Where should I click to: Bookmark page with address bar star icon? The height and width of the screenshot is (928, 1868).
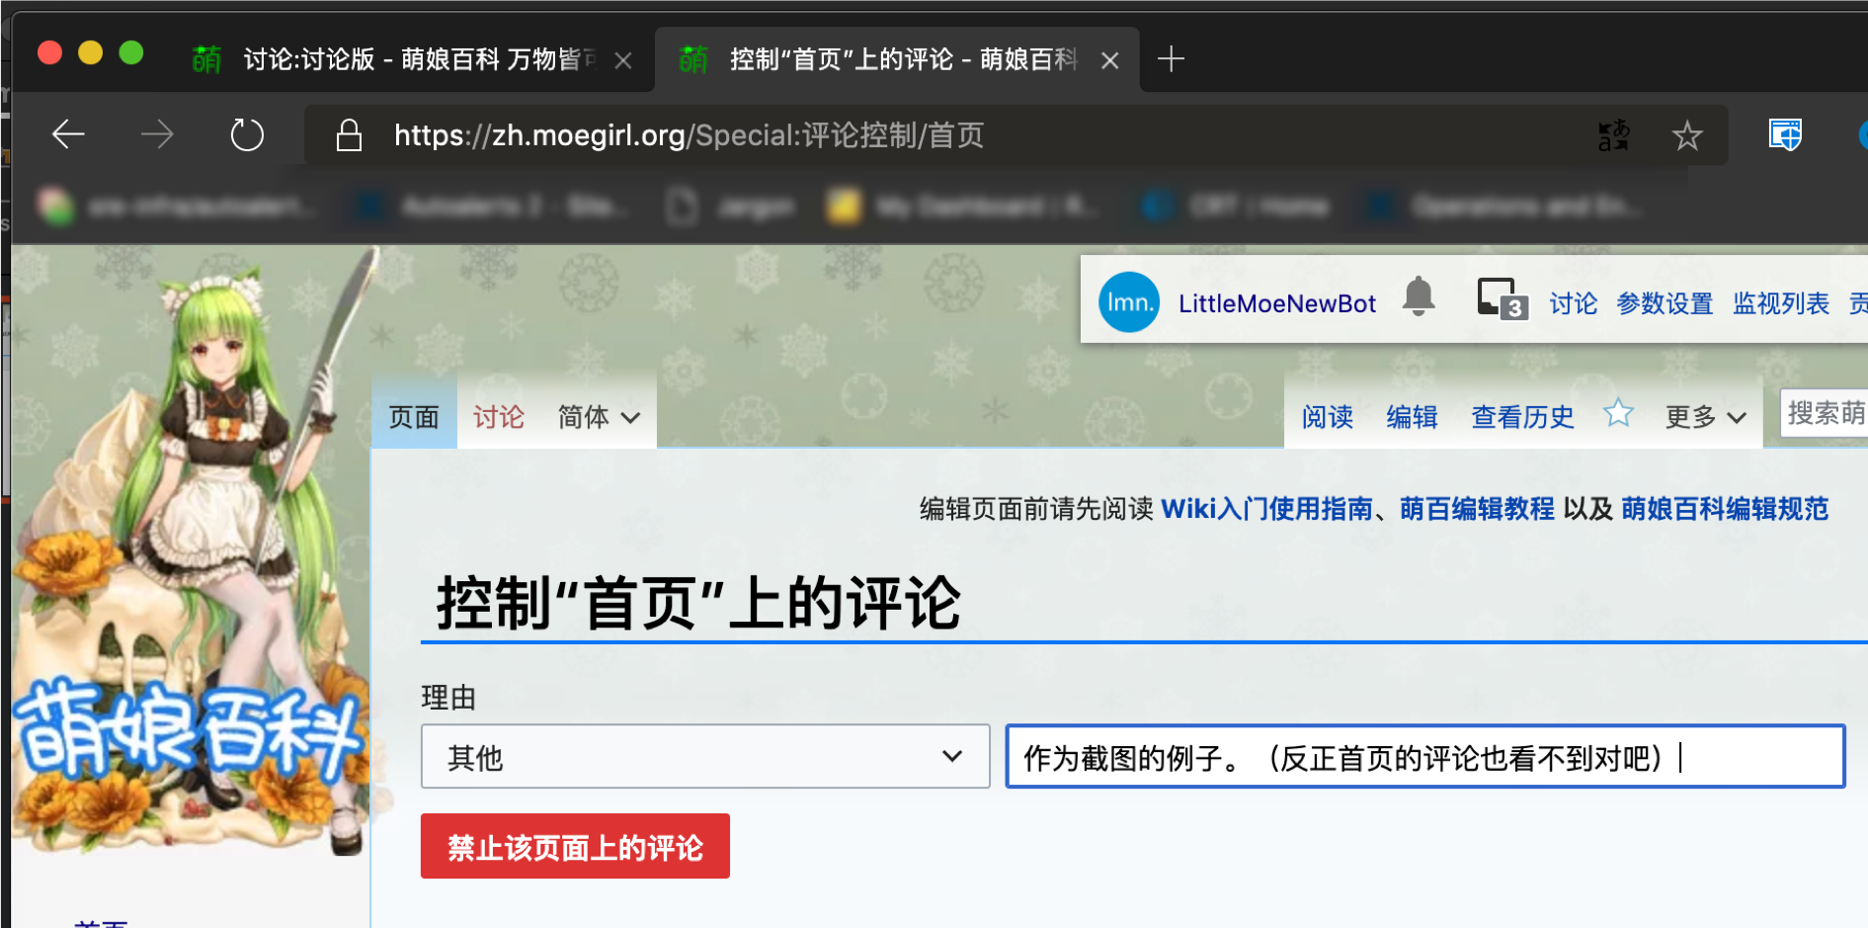[1687, 135]
